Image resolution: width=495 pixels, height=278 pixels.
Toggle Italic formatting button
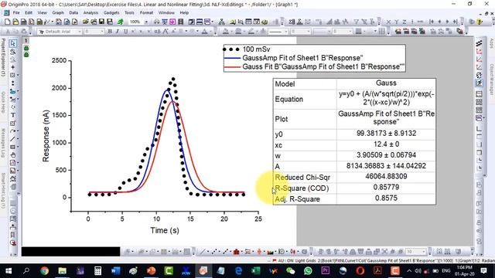[x=118, y=32]
